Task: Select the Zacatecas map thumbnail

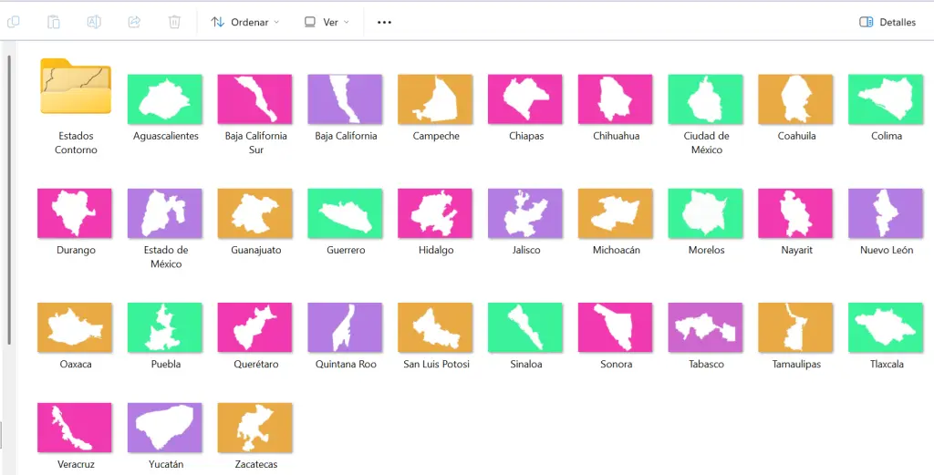Action: [x=255, y=428]
